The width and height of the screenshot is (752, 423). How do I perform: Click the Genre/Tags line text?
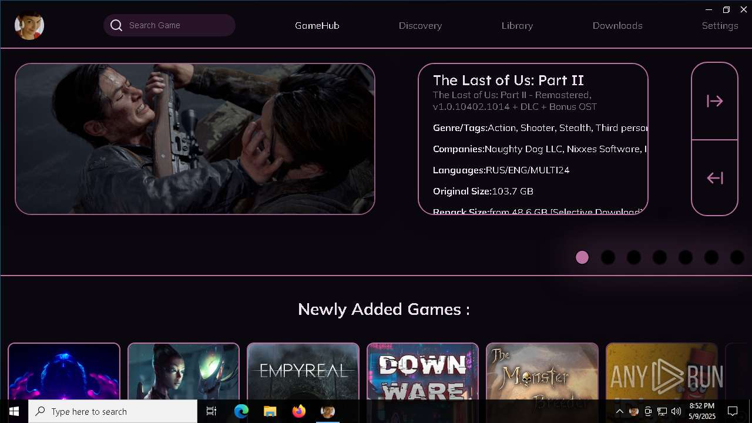[x=540, y=127]
